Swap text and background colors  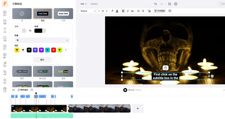pos(30,31)
